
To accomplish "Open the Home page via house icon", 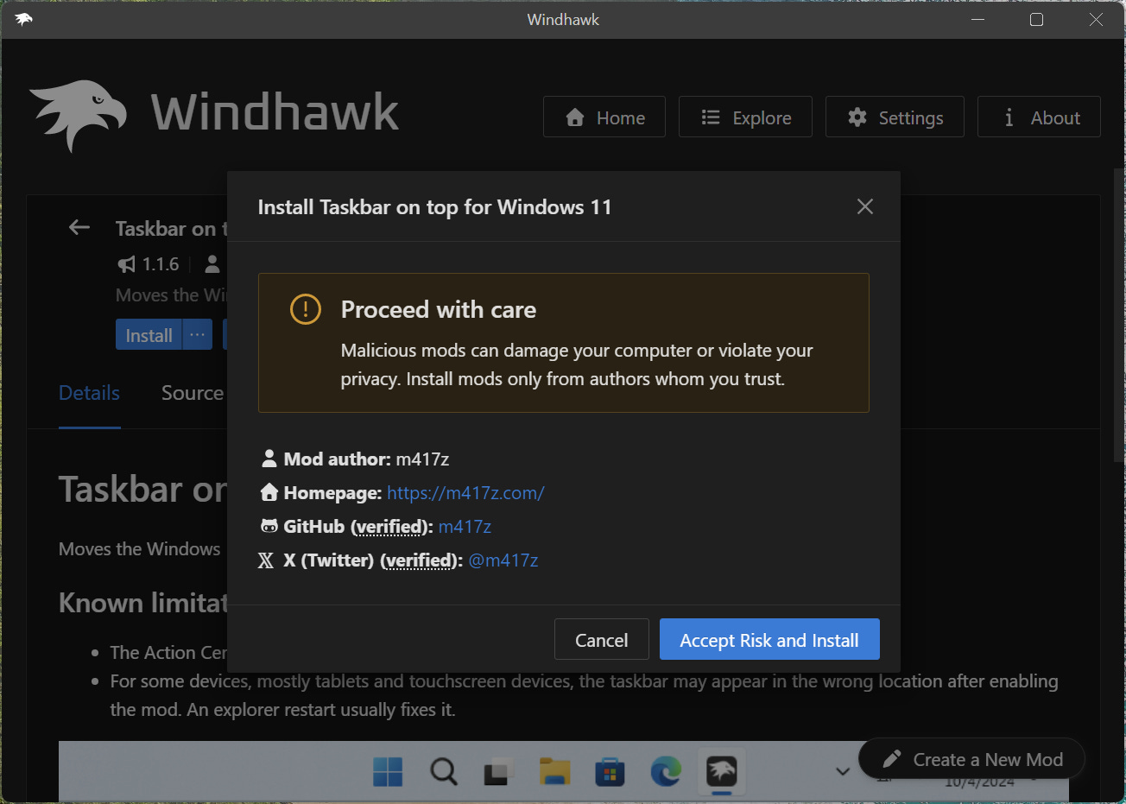I will point(574,117).
